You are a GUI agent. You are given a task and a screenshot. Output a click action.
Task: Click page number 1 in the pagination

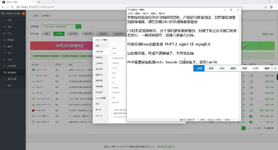tap(244, 128)
